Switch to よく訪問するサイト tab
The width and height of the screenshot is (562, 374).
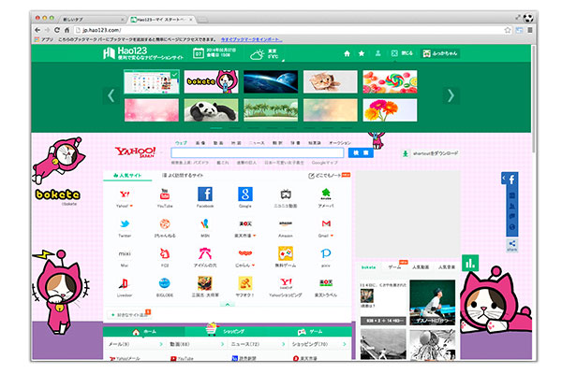pyautogui.click(x=183, y=176)
